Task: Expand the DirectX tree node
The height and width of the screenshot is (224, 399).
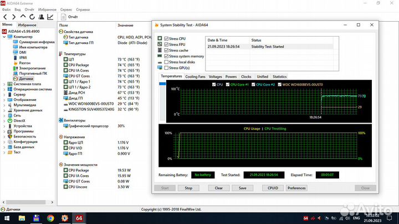Action: [4, 121]
